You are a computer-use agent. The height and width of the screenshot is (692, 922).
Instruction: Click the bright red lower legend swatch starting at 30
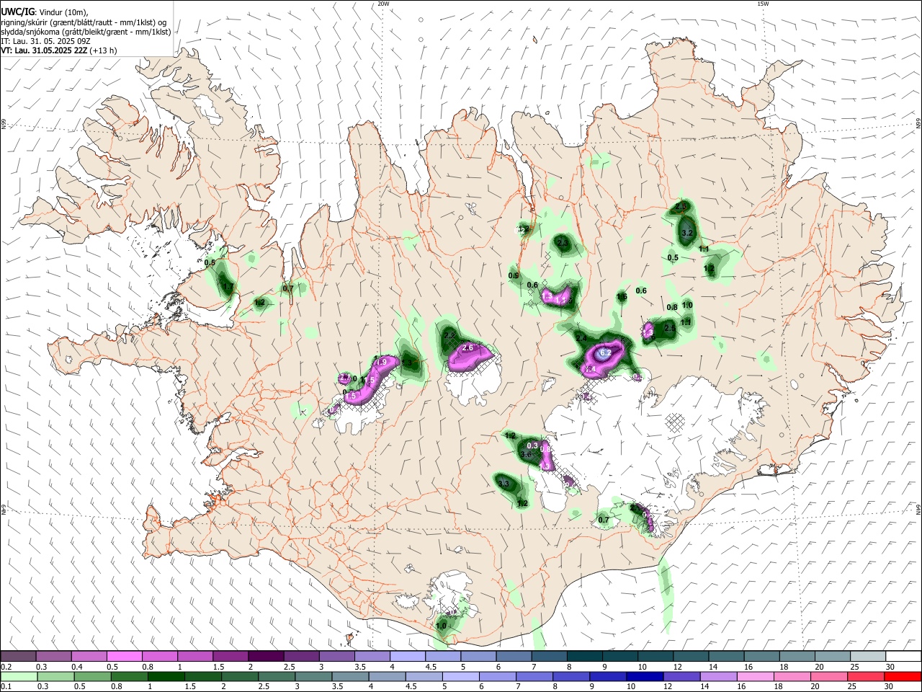[902, 676]
